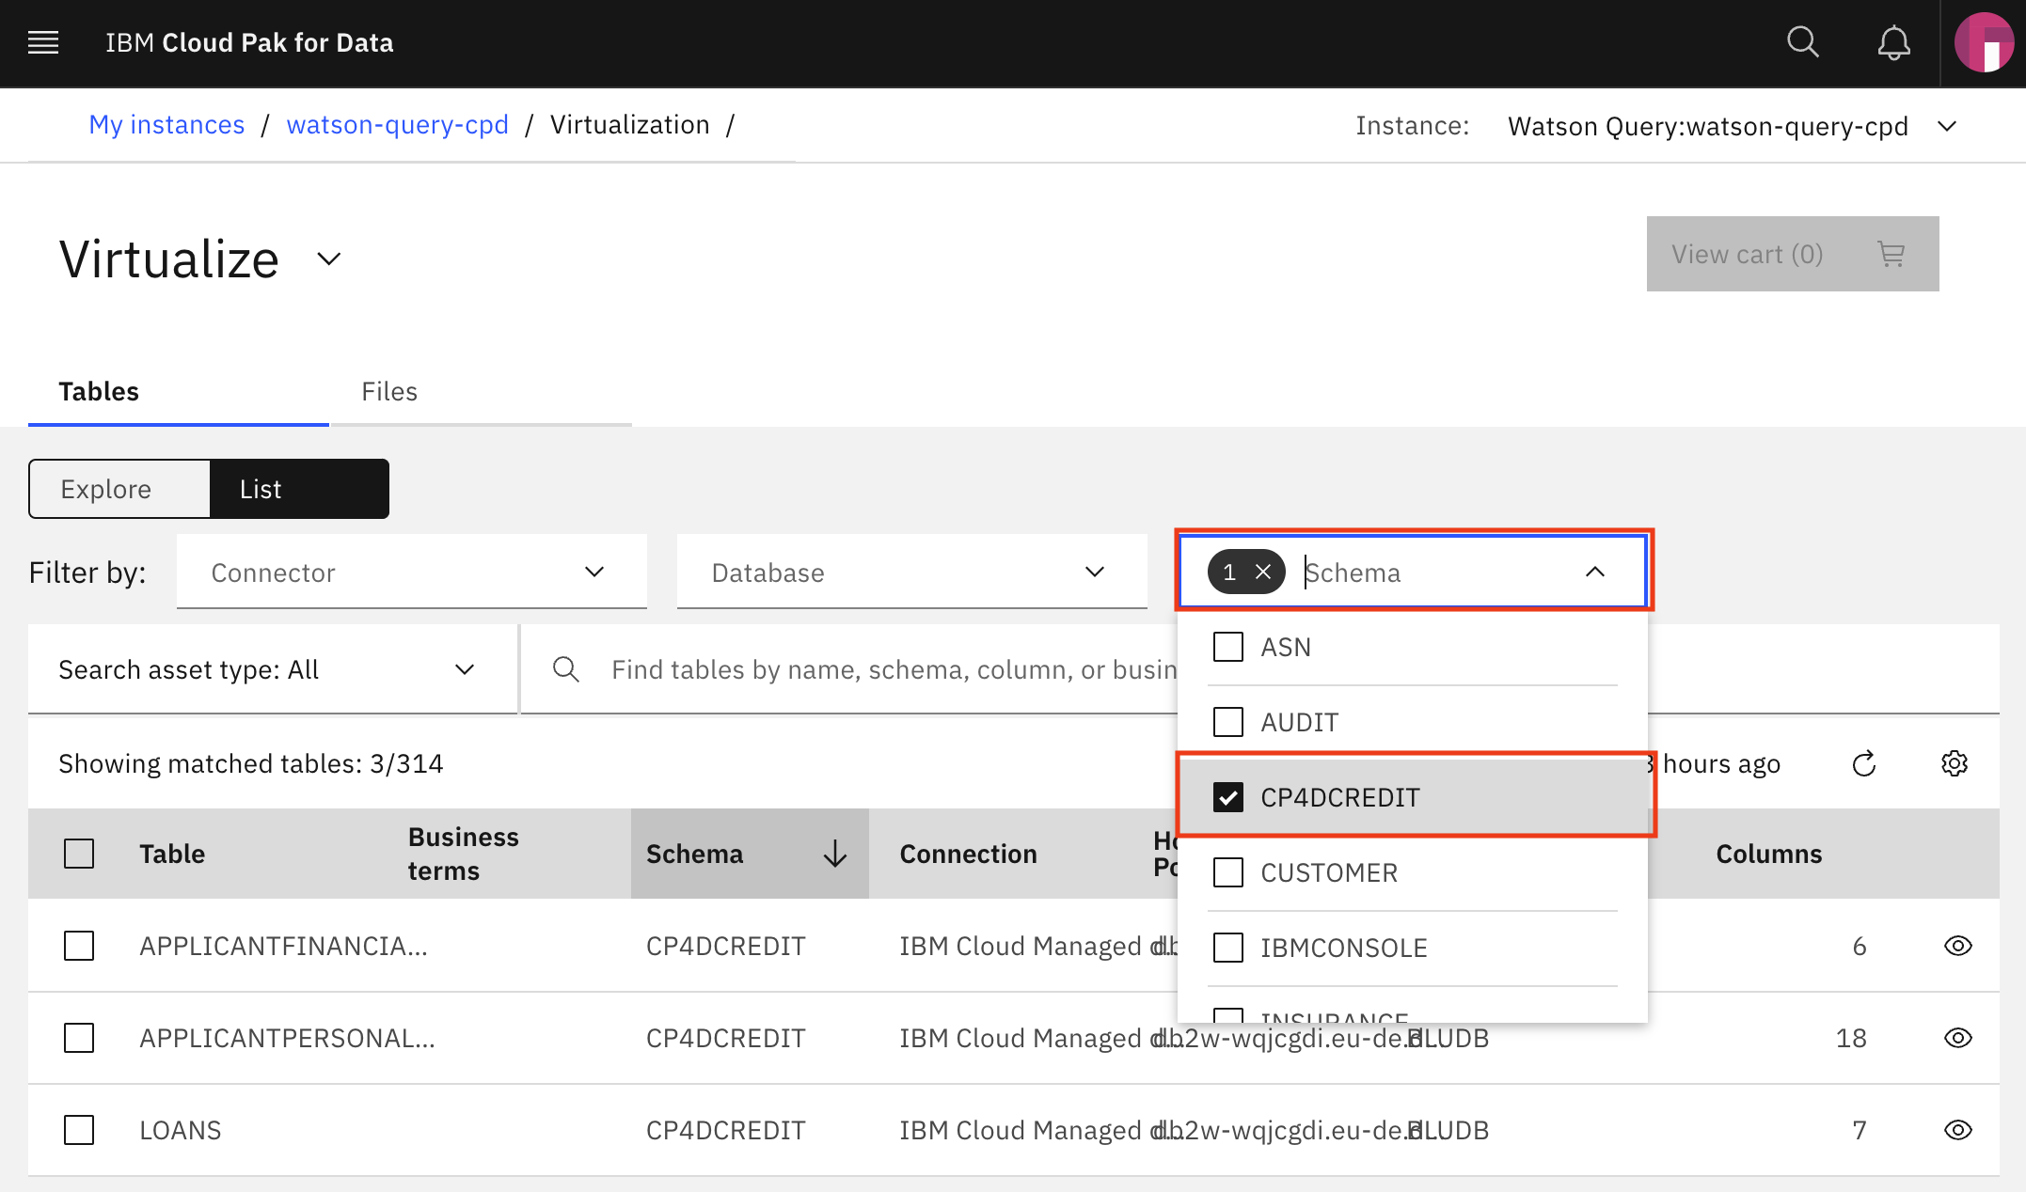Refresh the table list
The width and height of the screenshot is (2026, 1192).
(1863, 763)
